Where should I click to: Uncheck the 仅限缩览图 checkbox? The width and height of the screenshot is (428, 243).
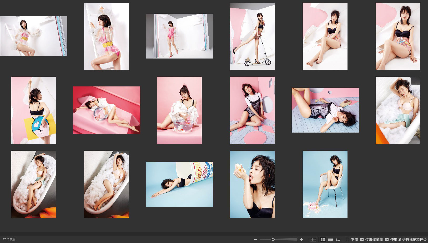(x=362, y=240)
